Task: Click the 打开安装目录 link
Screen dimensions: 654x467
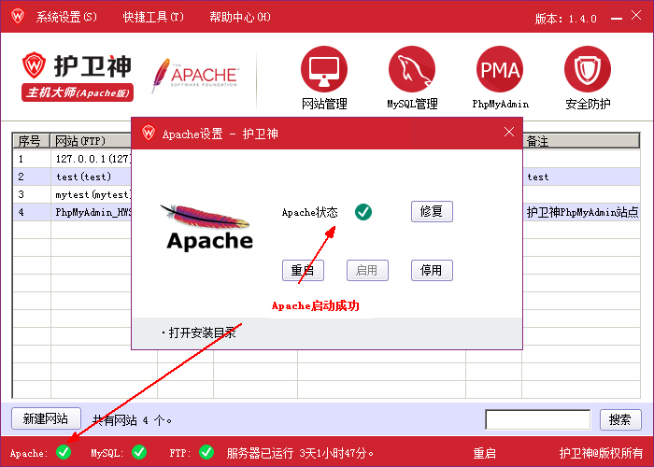Action: coord(199,333)
